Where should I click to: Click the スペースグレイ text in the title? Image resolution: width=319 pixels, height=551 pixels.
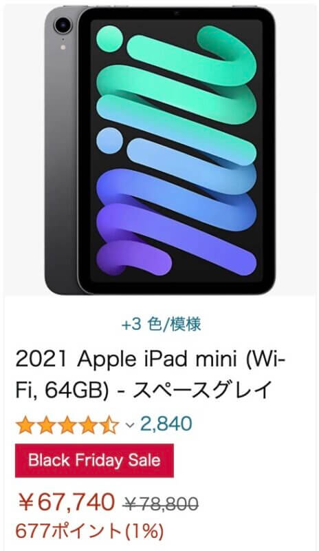pyautogui.click(x=202, y=389)
